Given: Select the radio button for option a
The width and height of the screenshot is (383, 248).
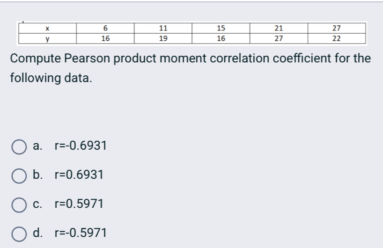Looking at the screenshot, I should [x=19, y=146].
